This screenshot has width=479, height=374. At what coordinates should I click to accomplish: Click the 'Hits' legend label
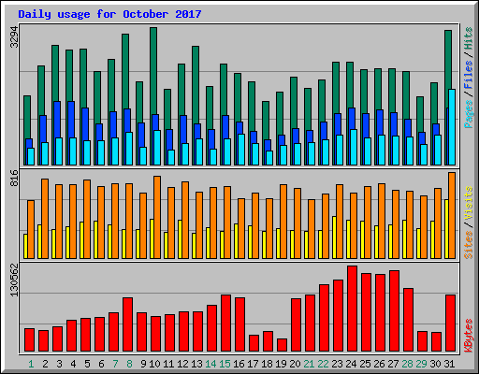pos(469,38)
